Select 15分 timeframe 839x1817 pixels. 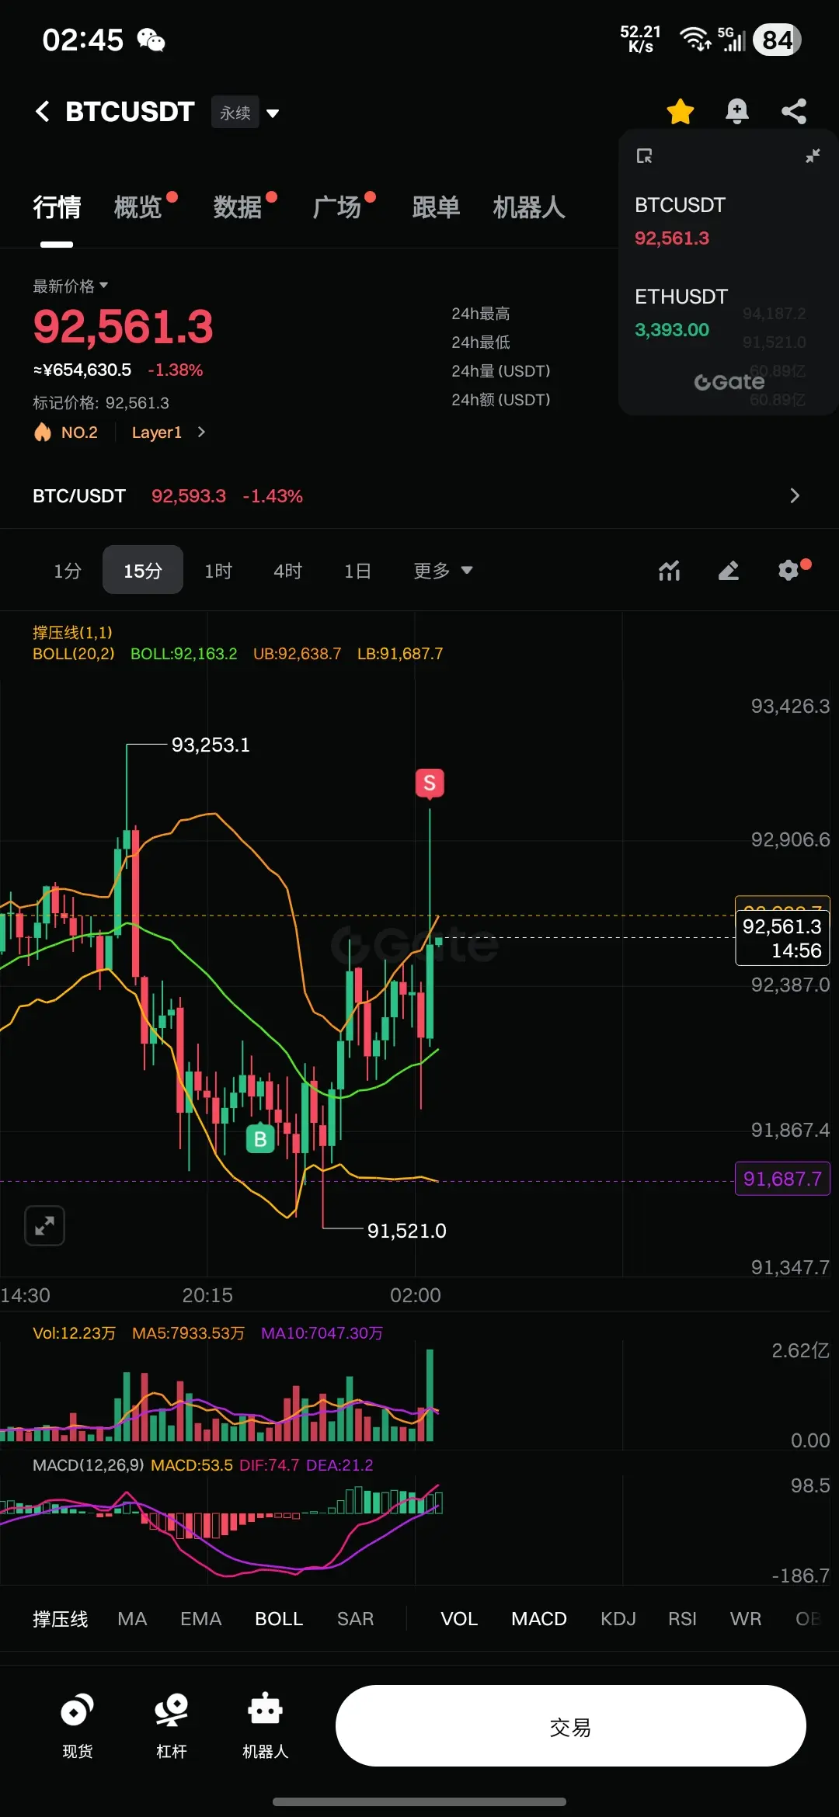click(x=143, y=570)
